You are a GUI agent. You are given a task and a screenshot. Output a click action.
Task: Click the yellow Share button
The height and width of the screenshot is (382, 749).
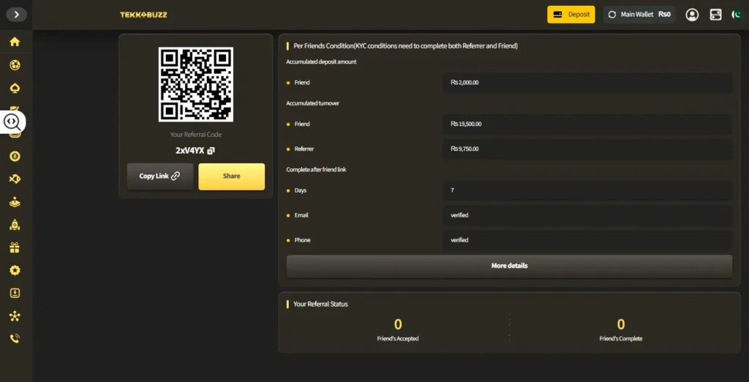[232, 176]
